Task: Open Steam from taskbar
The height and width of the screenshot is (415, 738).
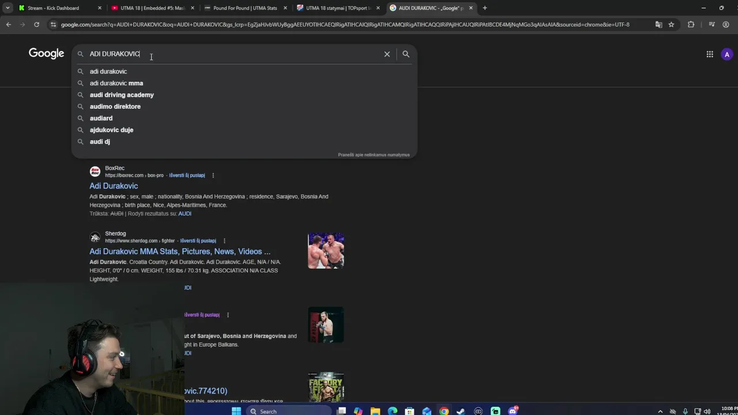Action: [x=461, y=411]
